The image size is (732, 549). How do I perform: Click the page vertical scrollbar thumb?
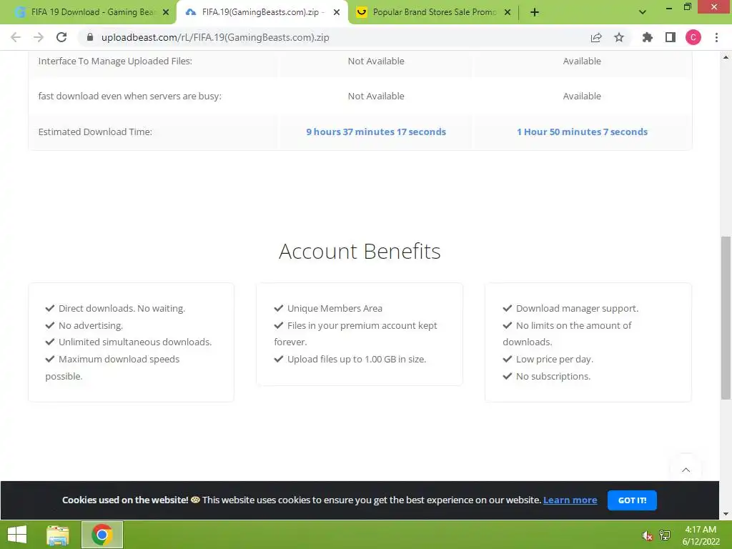point(726,317)
